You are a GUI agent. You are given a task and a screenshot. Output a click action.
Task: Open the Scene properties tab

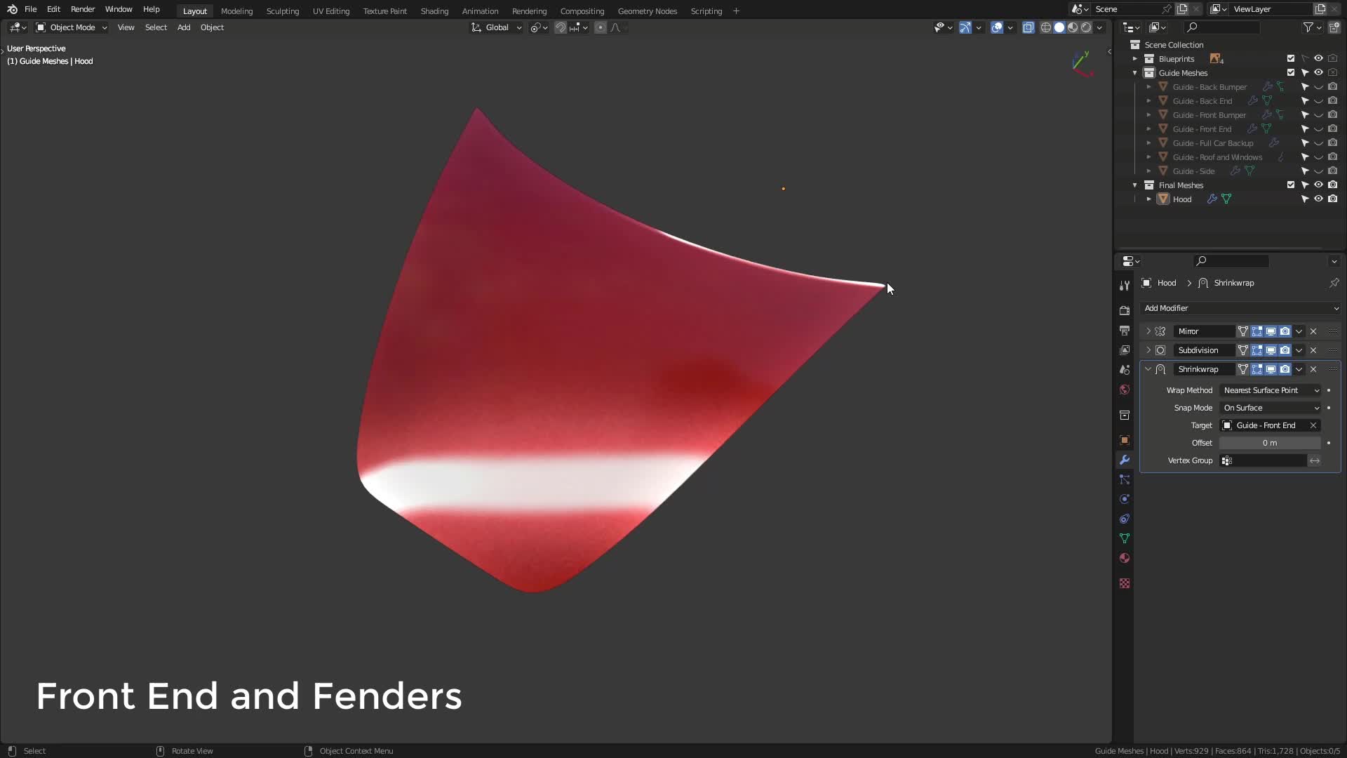pos(1125,369)
